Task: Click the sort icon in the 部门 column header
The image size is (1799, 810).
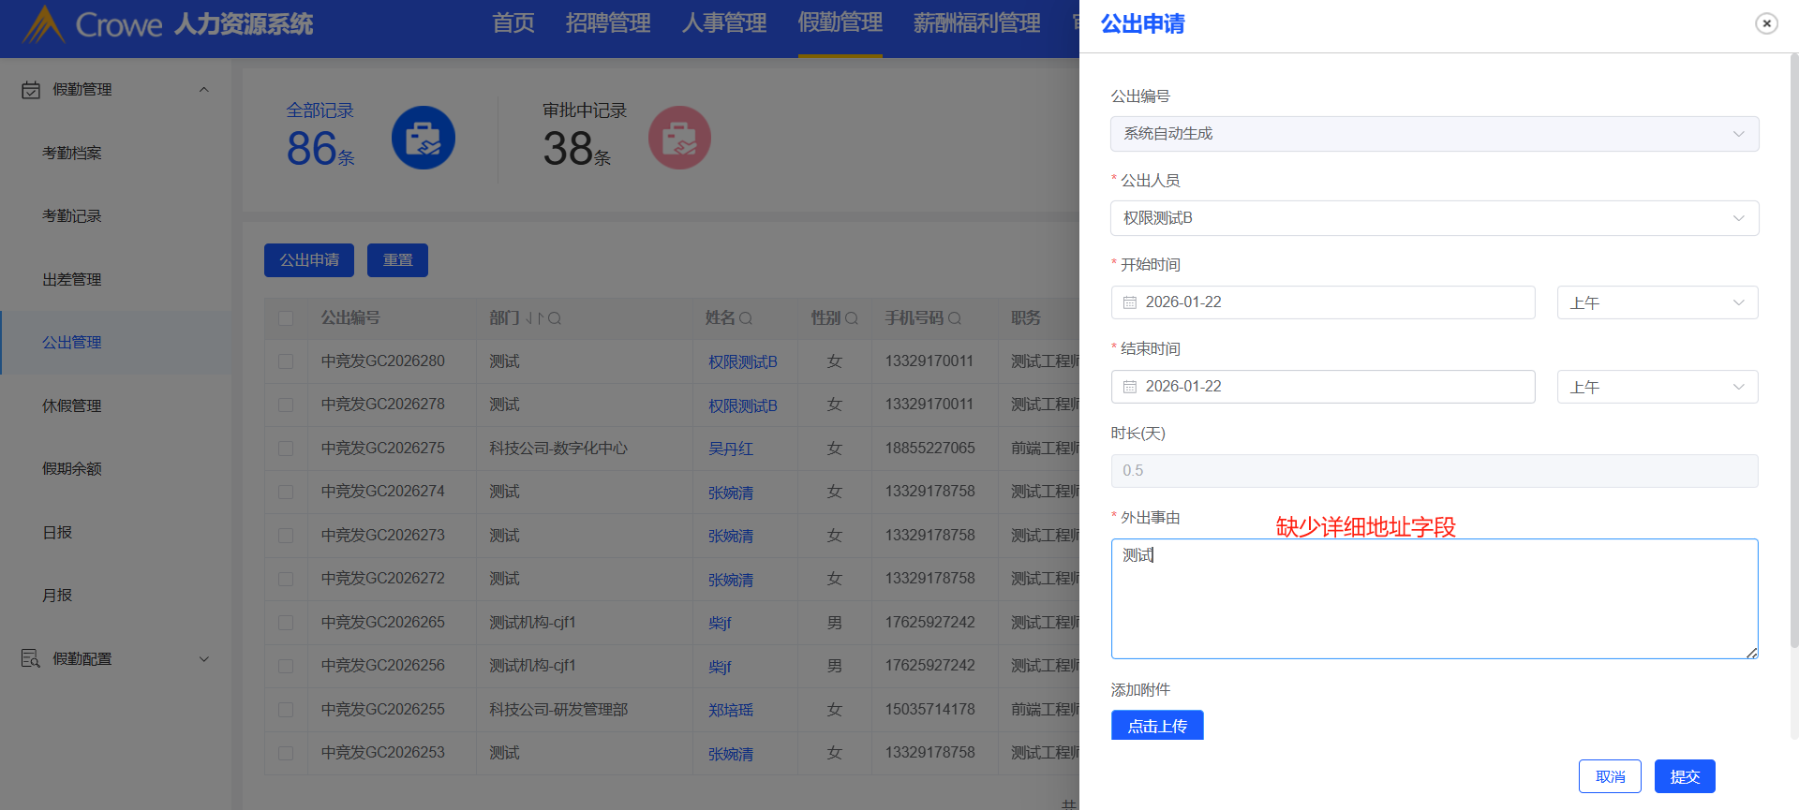Action: coord(535,318)
